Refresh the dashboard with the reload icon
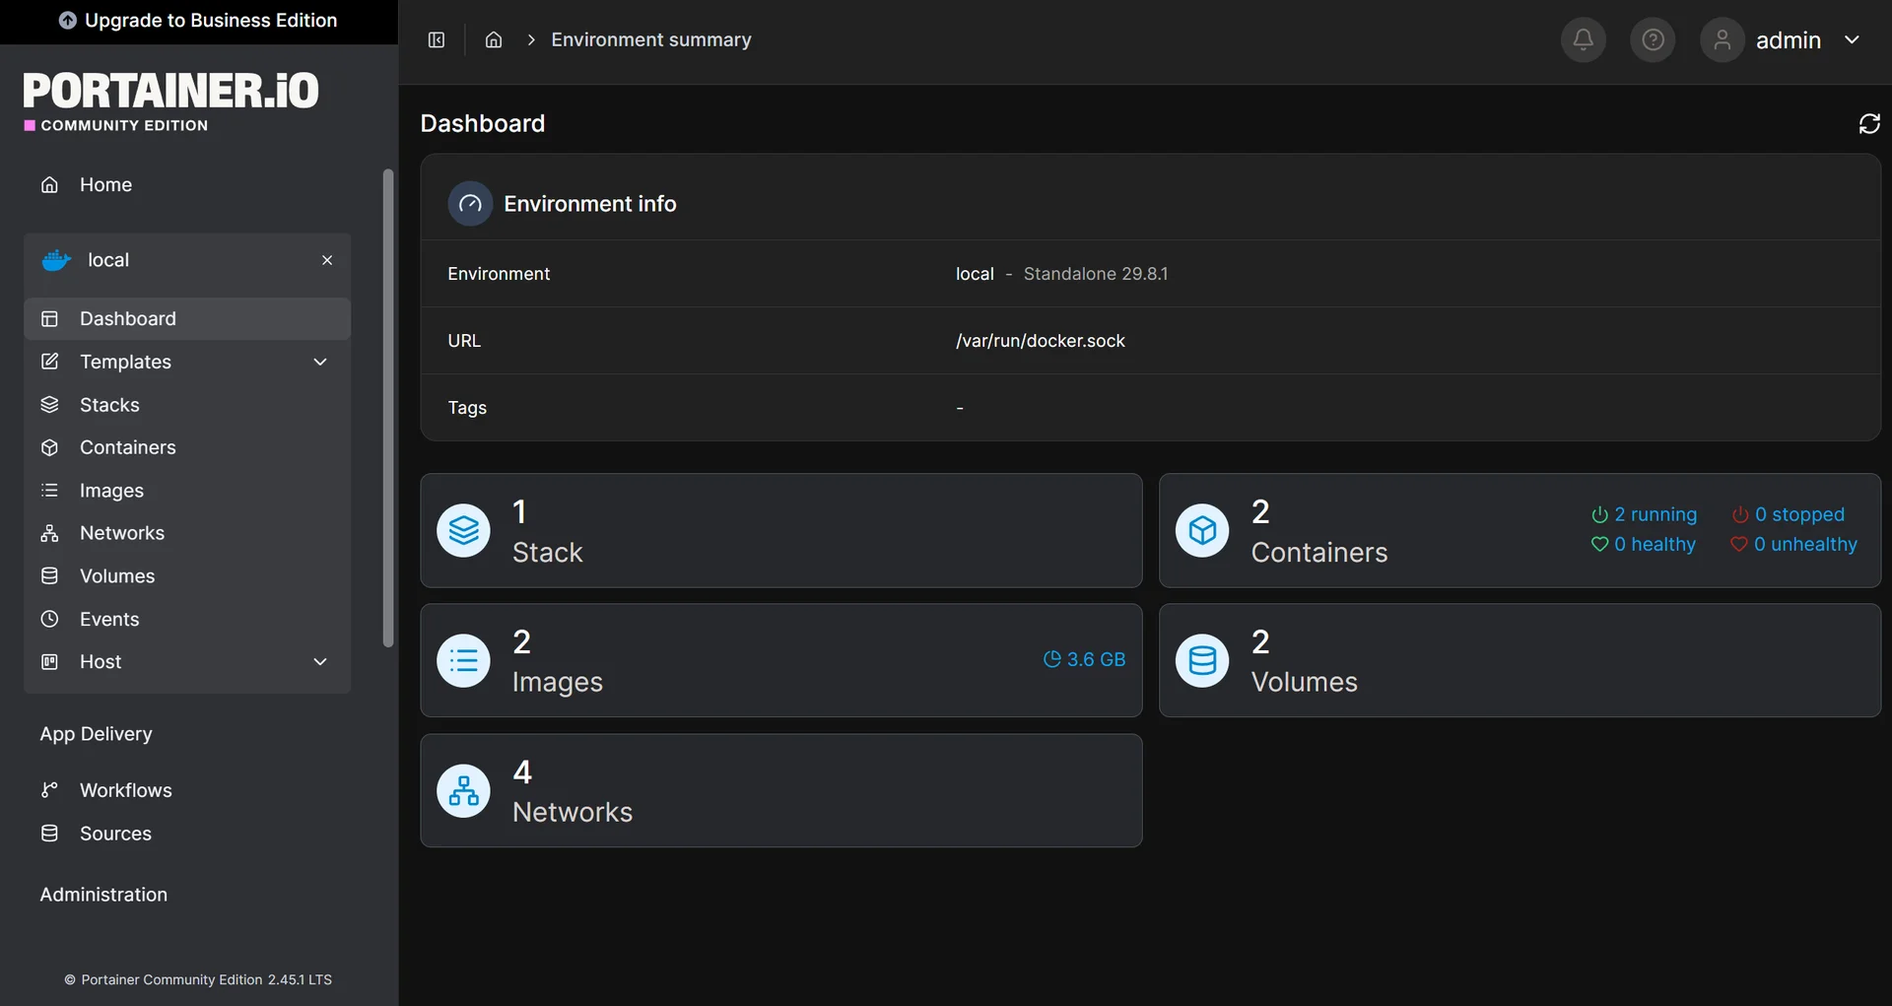This screenshot has height=1006, width=1892. click(x=1868, y=124)
